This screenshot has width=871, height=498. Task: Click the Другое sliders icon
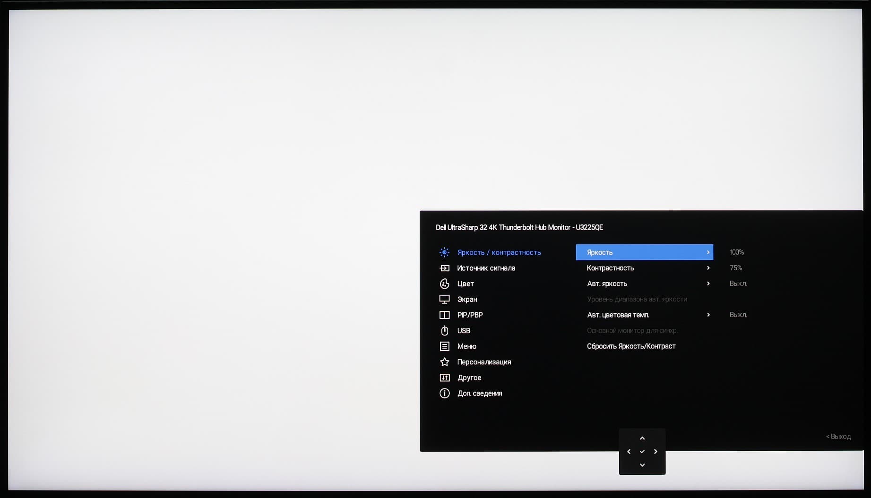tap(444, 378)
